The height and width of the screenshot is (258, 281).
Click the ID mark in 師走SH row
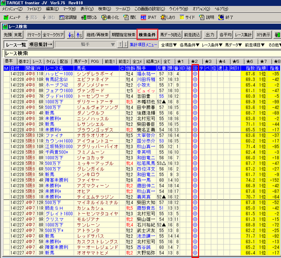point(195,208)
